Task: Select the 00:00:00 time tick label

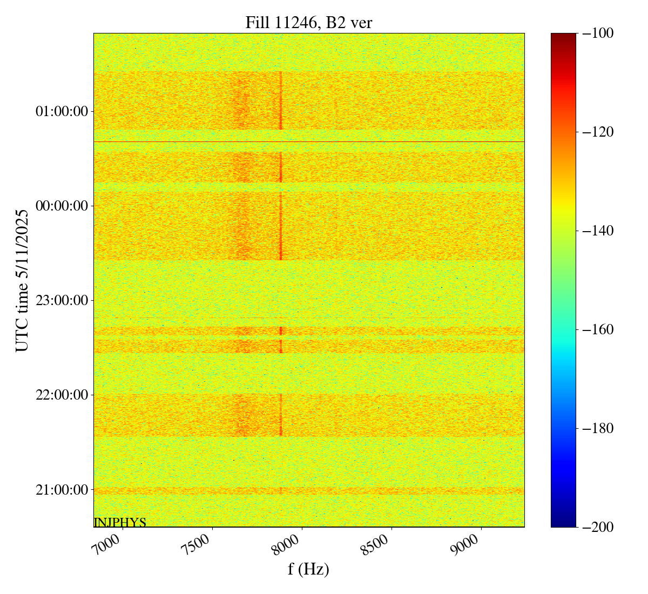Action: [x=62, y=206]
